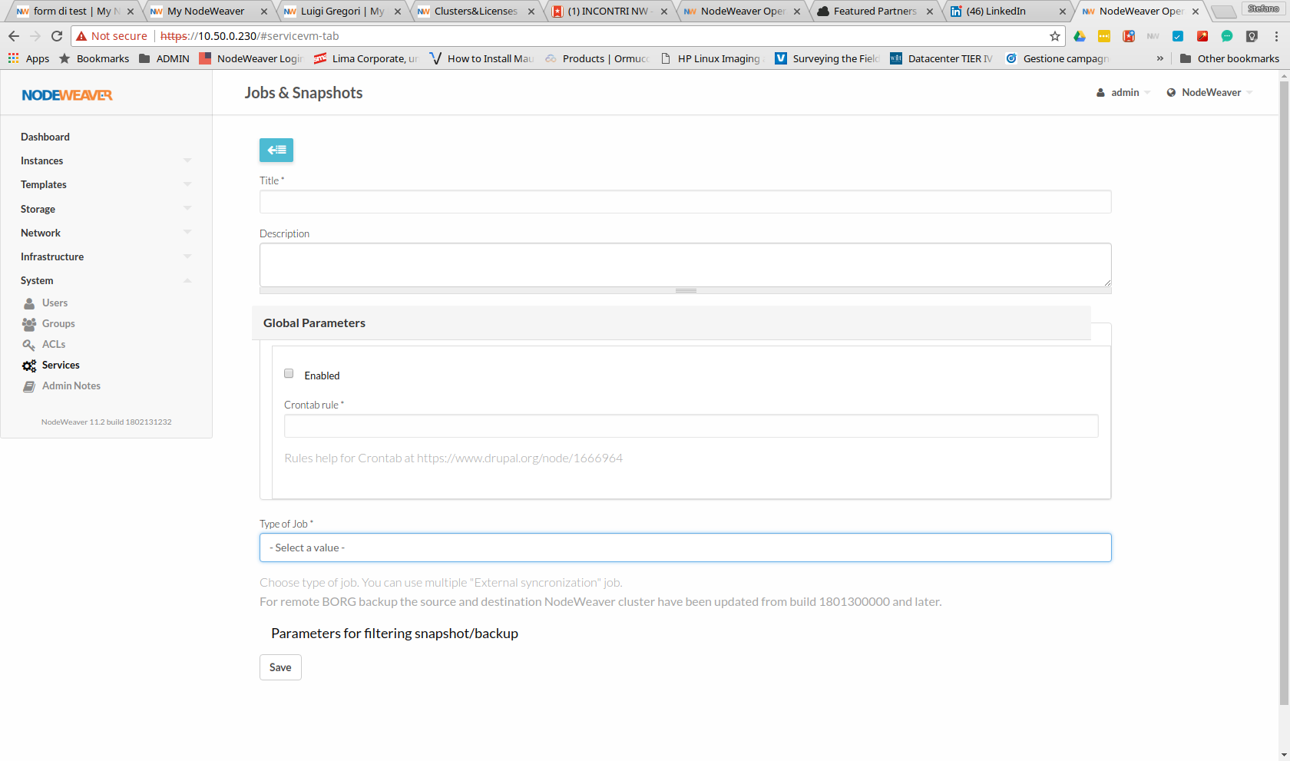
Task: Switch to the Luigi Gregori browser tab
Action: pos(342,12)
